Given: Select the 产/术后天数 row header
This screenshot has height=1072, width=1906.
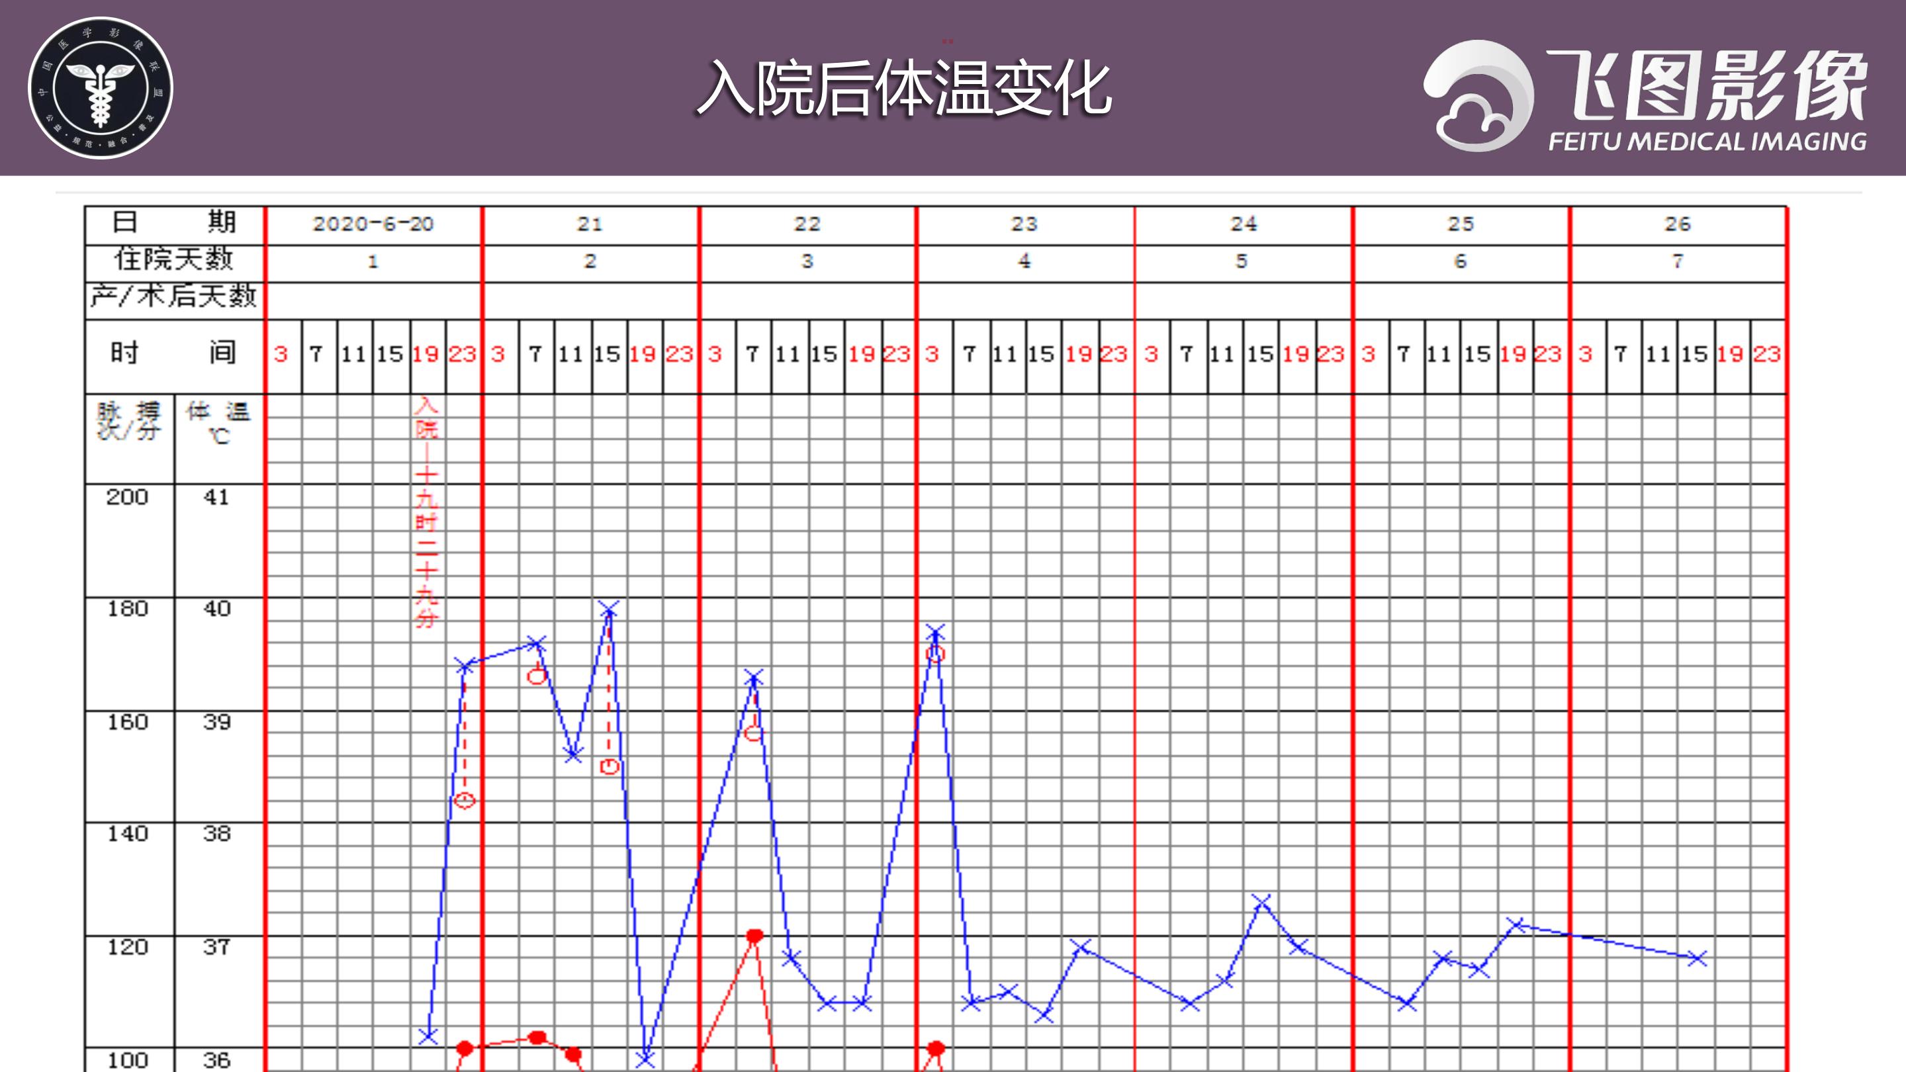Looking at the screenshot, I should 174,296.
